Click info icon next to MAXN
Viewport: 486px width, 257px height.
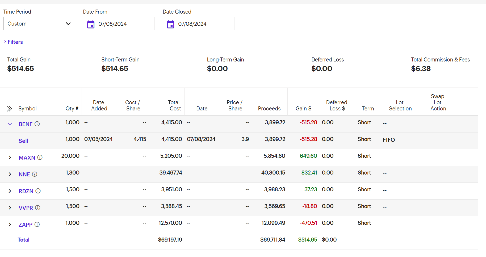click(x=40, y=157)
